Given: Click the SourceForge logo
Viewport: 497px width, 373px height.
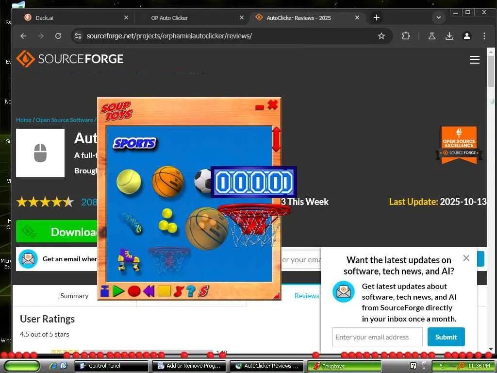Looking at the screenshot, I should point(70,59).
